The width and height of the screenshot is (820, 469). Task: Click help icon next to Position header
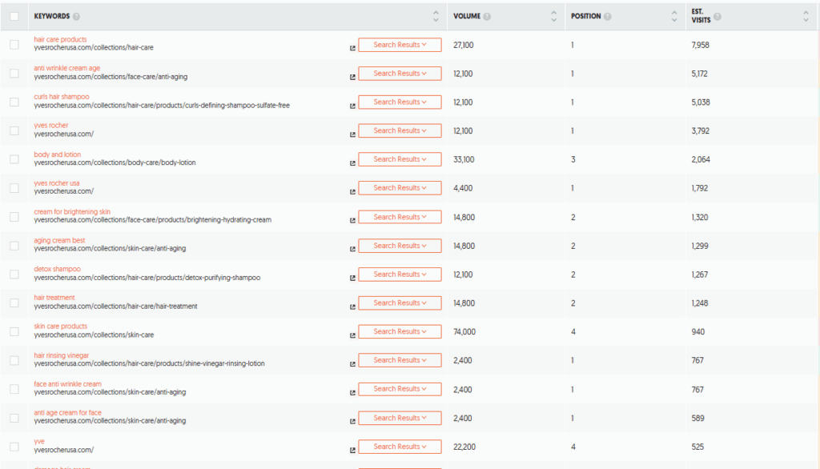(x=607, y=17)
